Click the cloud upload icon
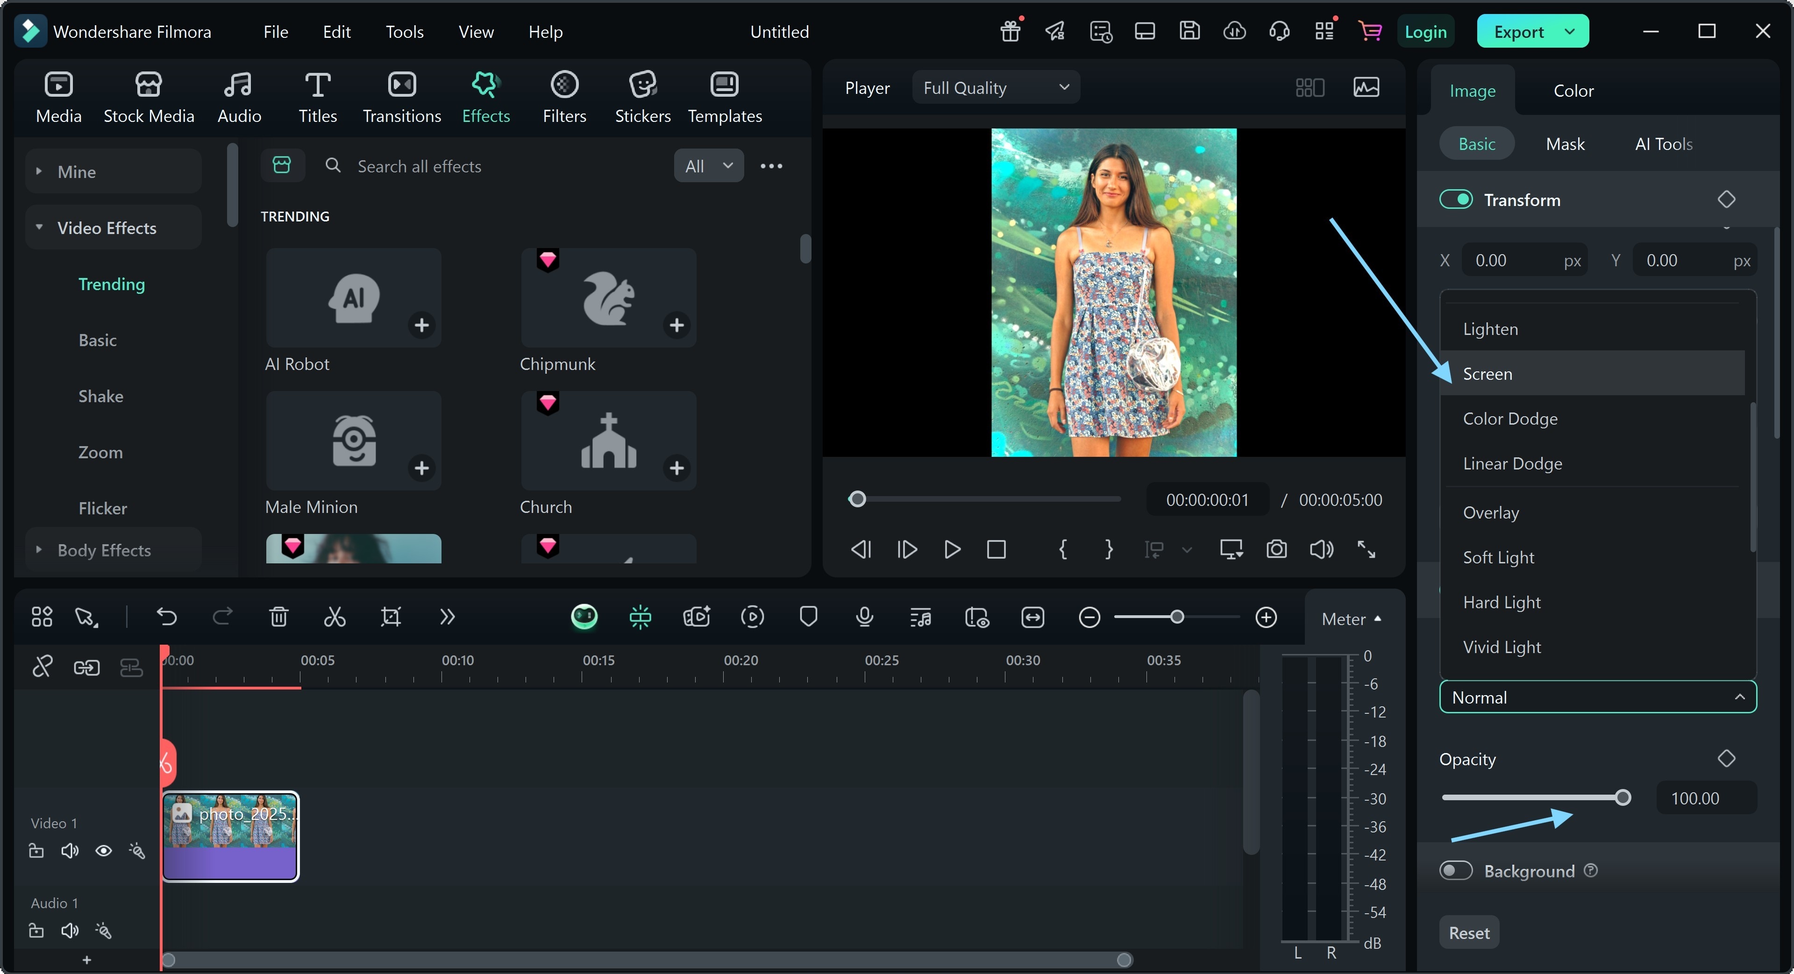 1234,31
